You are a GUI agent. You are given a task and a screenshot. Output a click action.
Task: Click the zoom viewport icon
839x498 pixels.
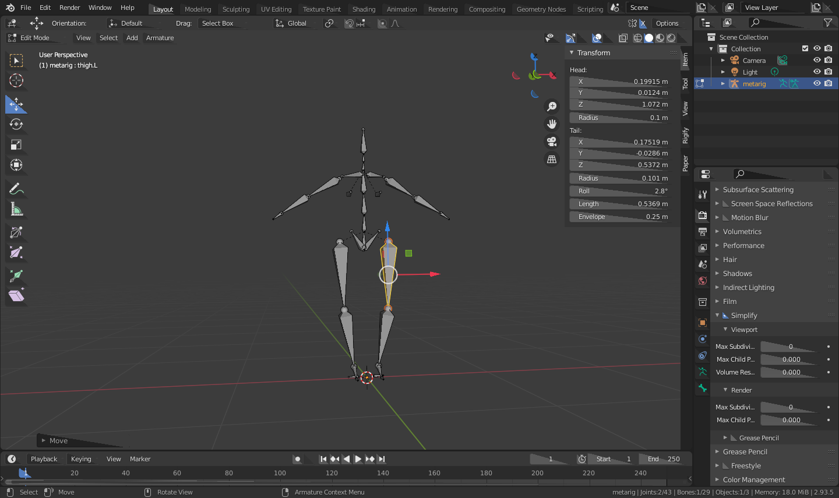[x=552, y=107]
